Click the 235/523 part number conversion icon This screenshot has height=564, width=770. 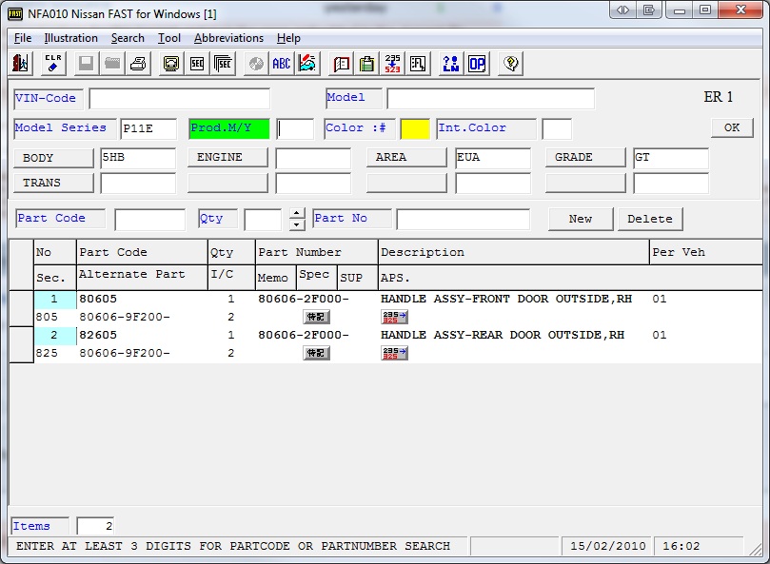click(392, 64)
